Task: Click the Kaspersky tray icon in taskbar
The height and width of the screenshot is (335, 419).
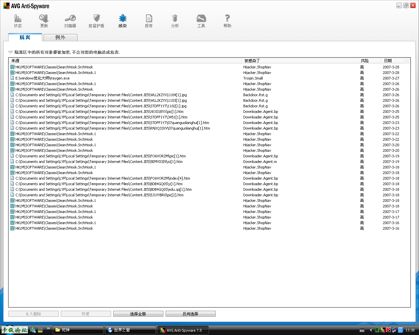Action: 389,330
